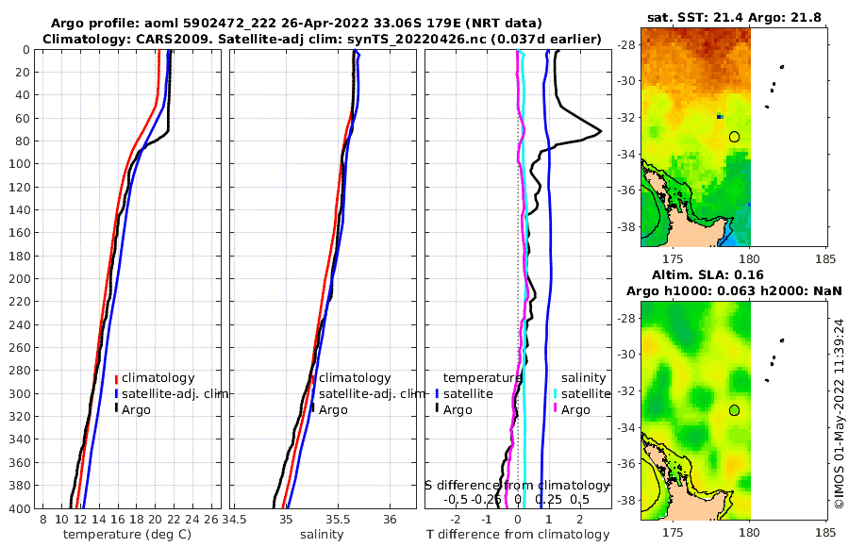Click the T difference axis tick '-2'
This screenshot has height=547, width=849.
(x=455, y=520)
